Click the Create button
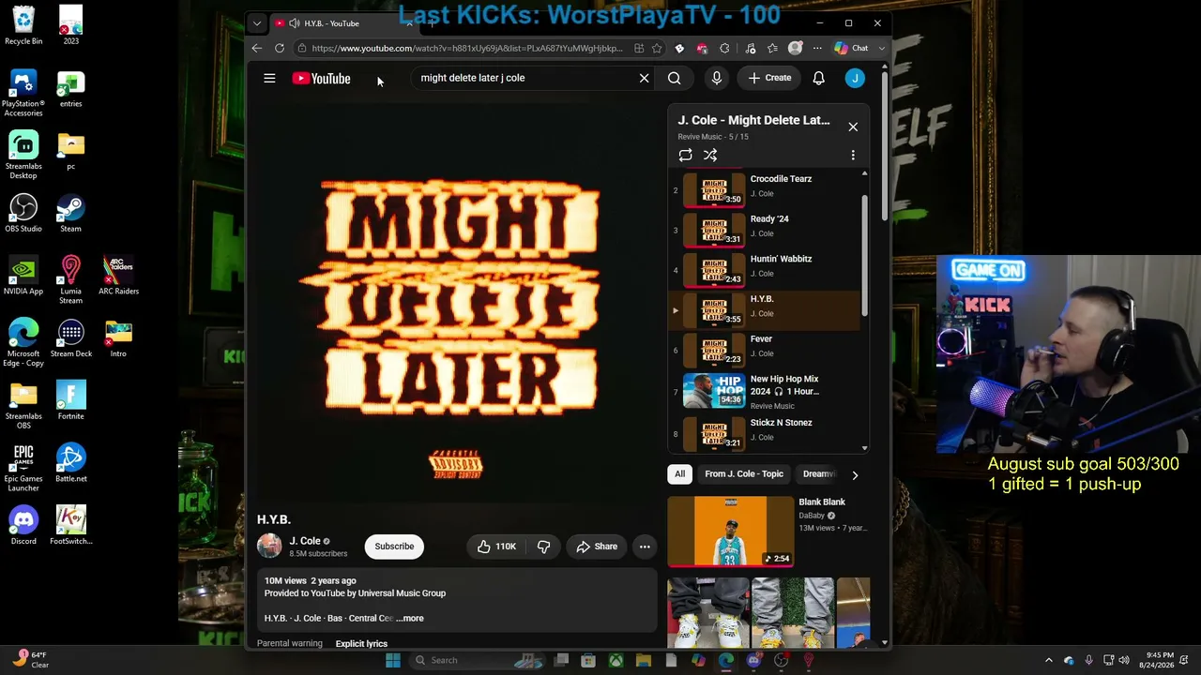 (769, 79)
